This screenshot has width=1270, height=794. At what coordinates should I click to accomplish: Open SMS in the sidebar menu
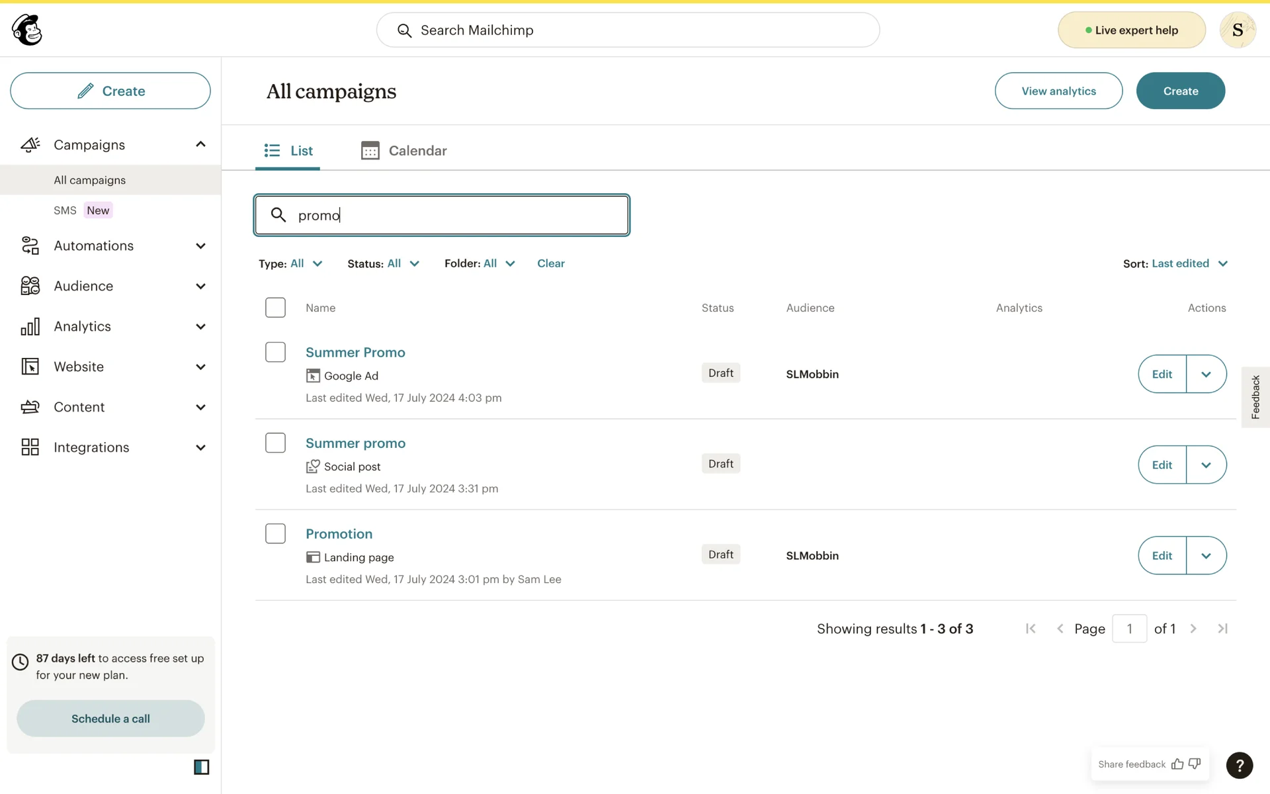65,210
